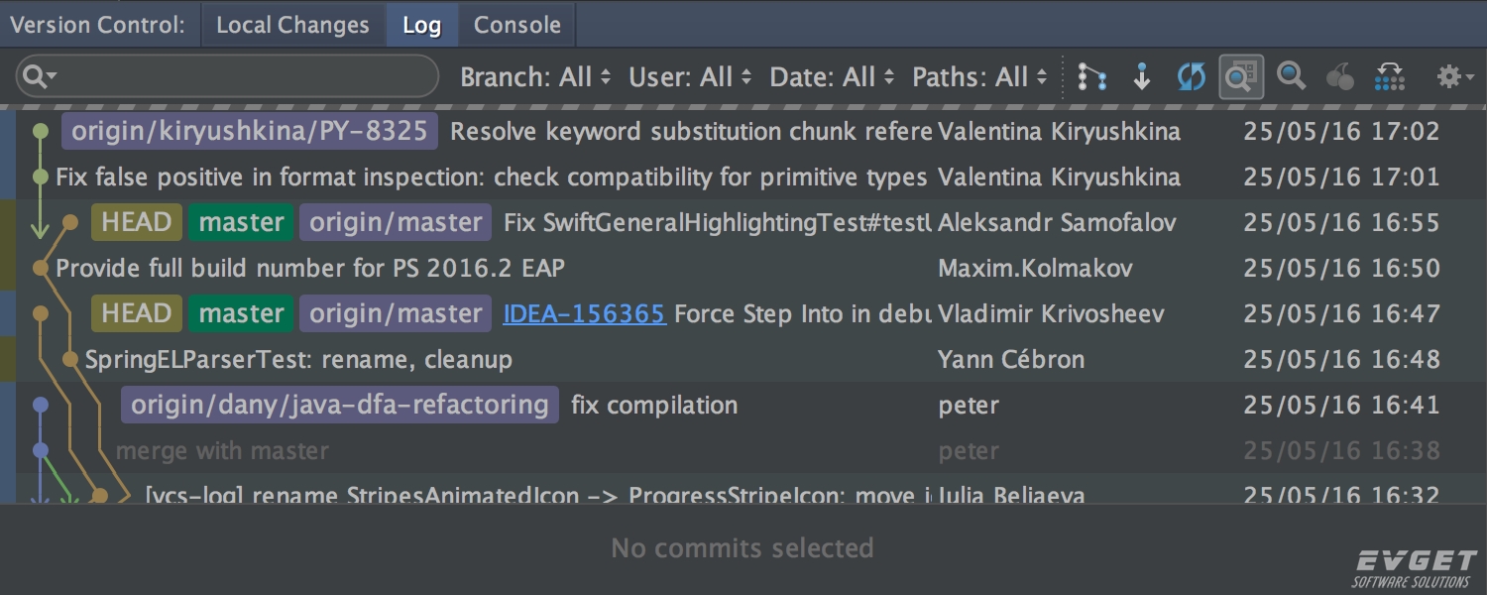Click author Maxim.Kolmakov
1487x595 pixels.
(x=1035, y=269)
